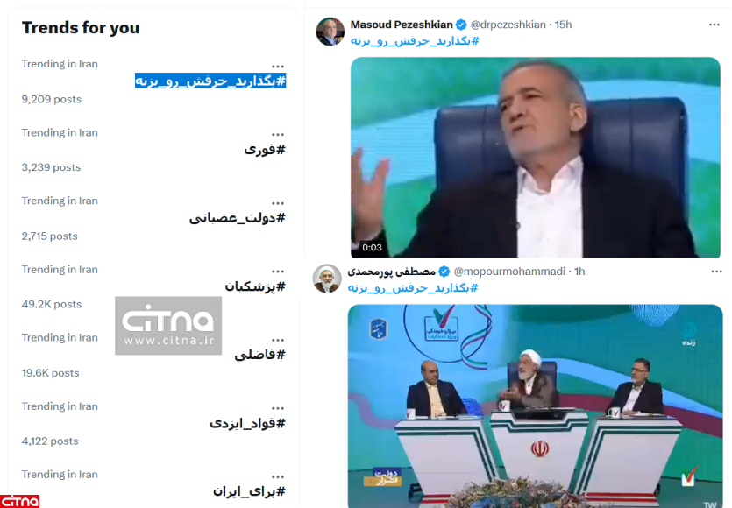The image size is (732, 508).
Task: Open options menu for #فواد_ایزدی trend
Action: coord(278,407)
